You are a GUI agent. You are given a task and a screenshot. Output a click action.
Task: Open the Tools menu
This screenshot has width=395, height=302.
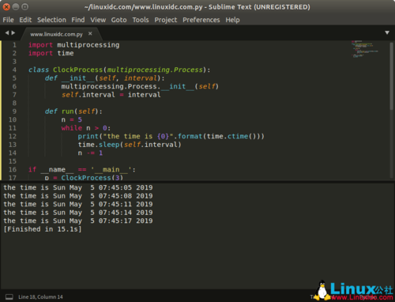click(141, 20)
